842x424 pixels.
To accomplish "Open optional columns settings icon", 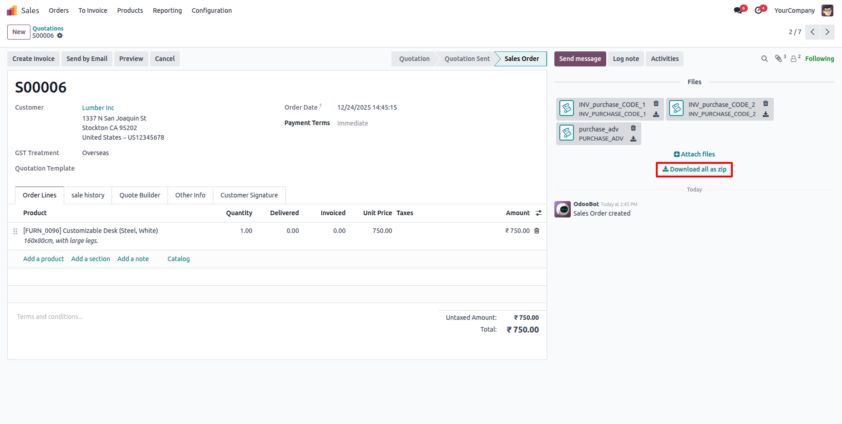I will (539, 213).
